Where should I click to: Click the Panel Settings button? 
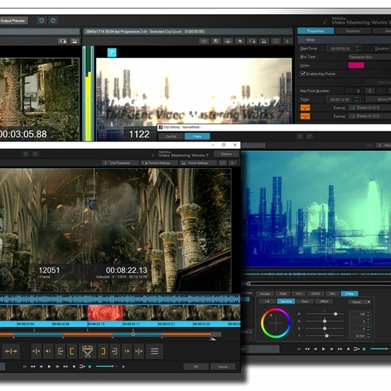click(x=198, y=163)
